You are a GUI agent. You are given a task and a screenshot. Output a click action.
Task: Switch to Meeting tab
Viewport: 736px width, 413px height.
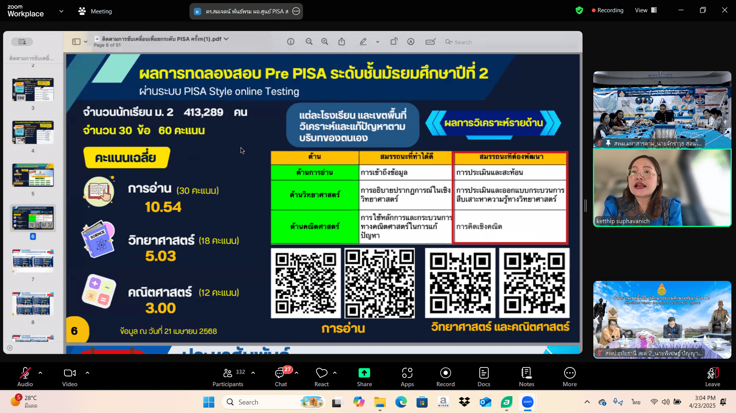[x=95, y=11]
